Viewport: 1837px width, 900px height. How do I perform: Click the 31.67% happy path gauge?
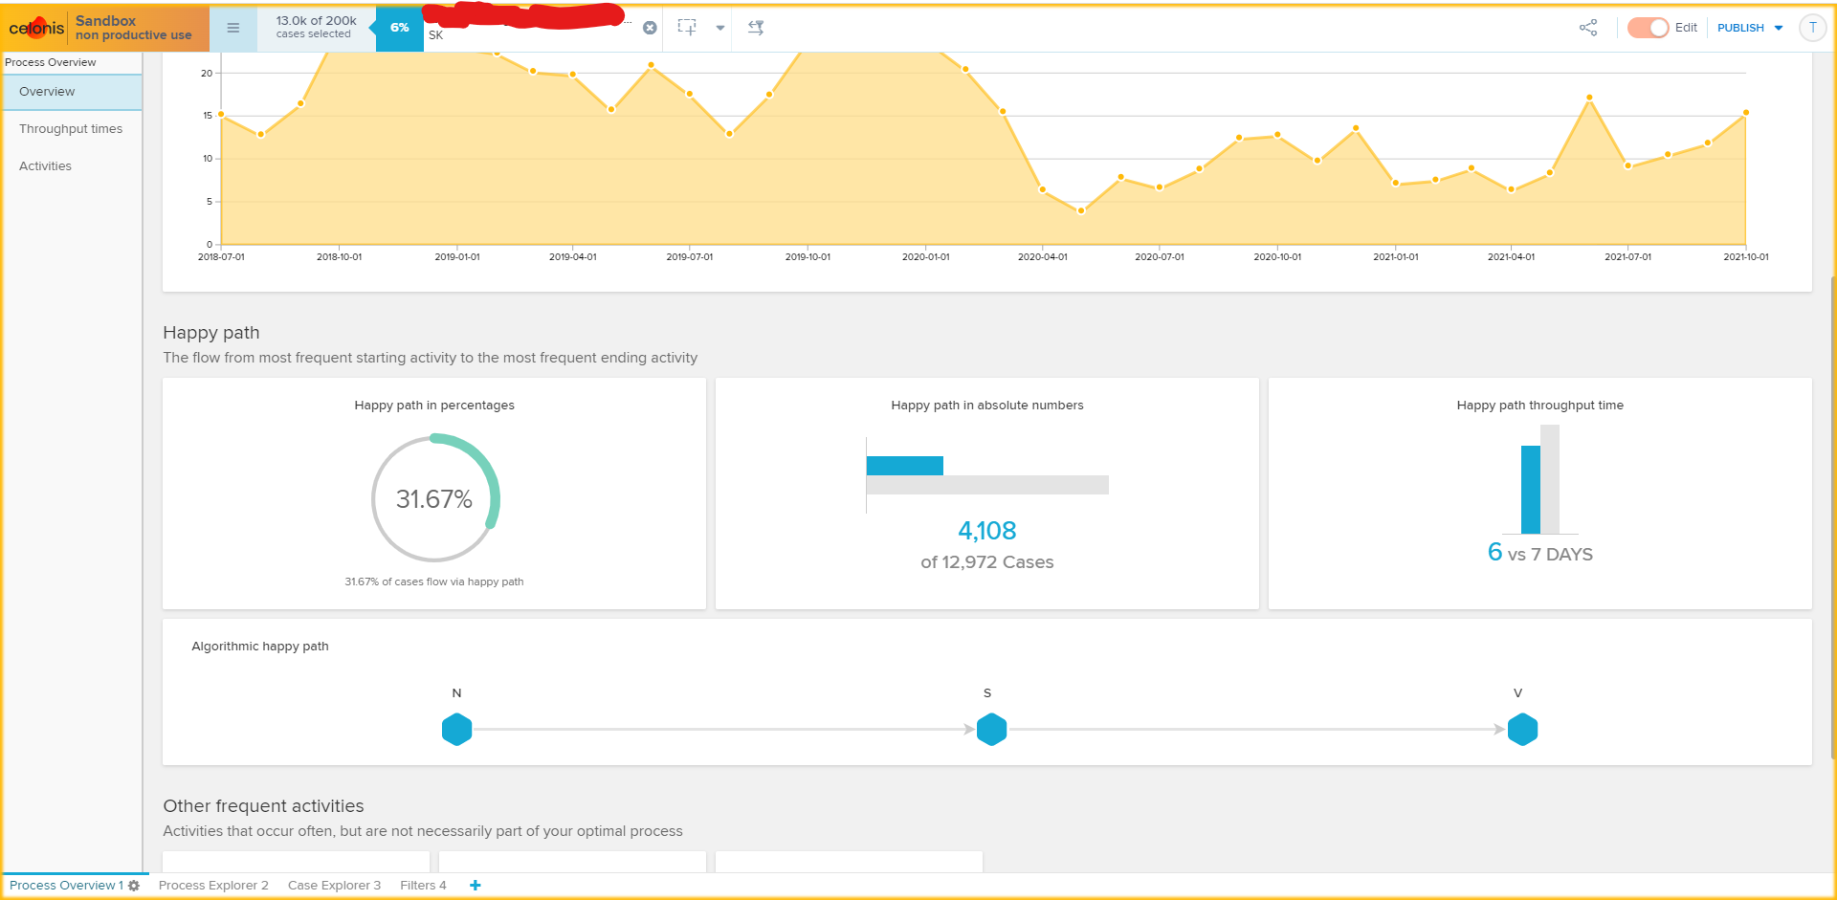pyautogui.click(x=434, y=498)
